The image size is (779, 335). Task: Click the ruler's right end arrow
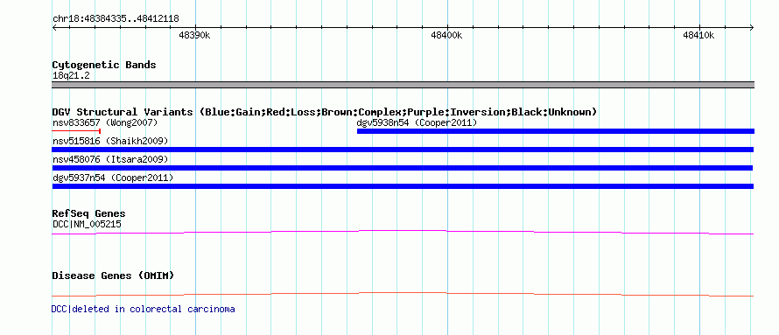point(752,27)
